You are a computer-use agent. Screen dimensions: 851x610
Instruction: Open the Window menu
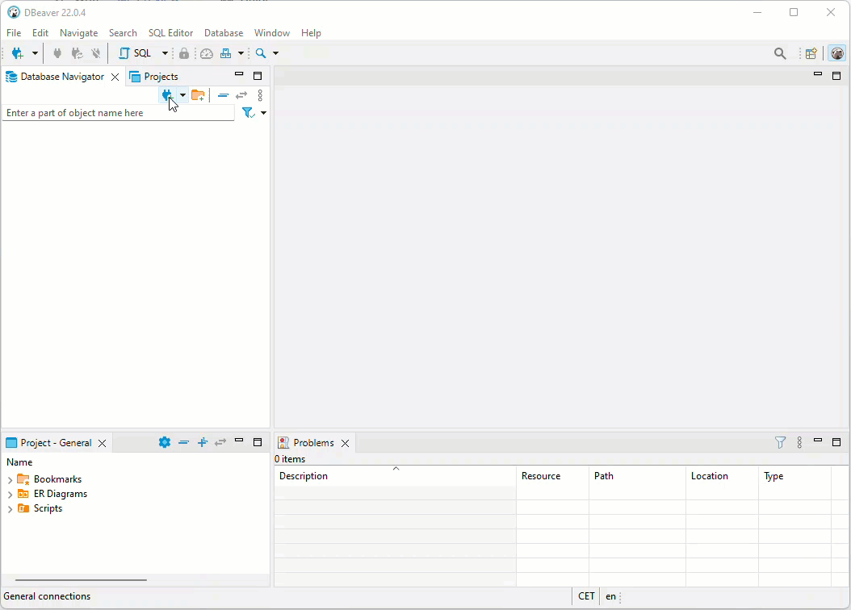point(272,33)
